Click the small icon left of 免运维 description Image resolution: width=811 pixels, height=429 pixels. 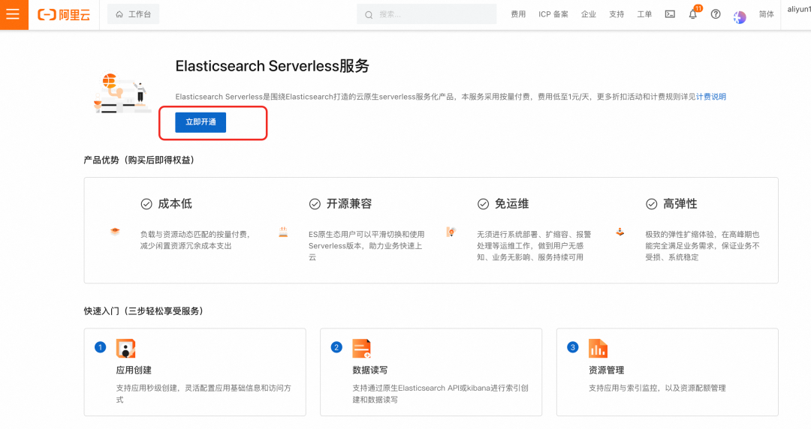point(451,232)
